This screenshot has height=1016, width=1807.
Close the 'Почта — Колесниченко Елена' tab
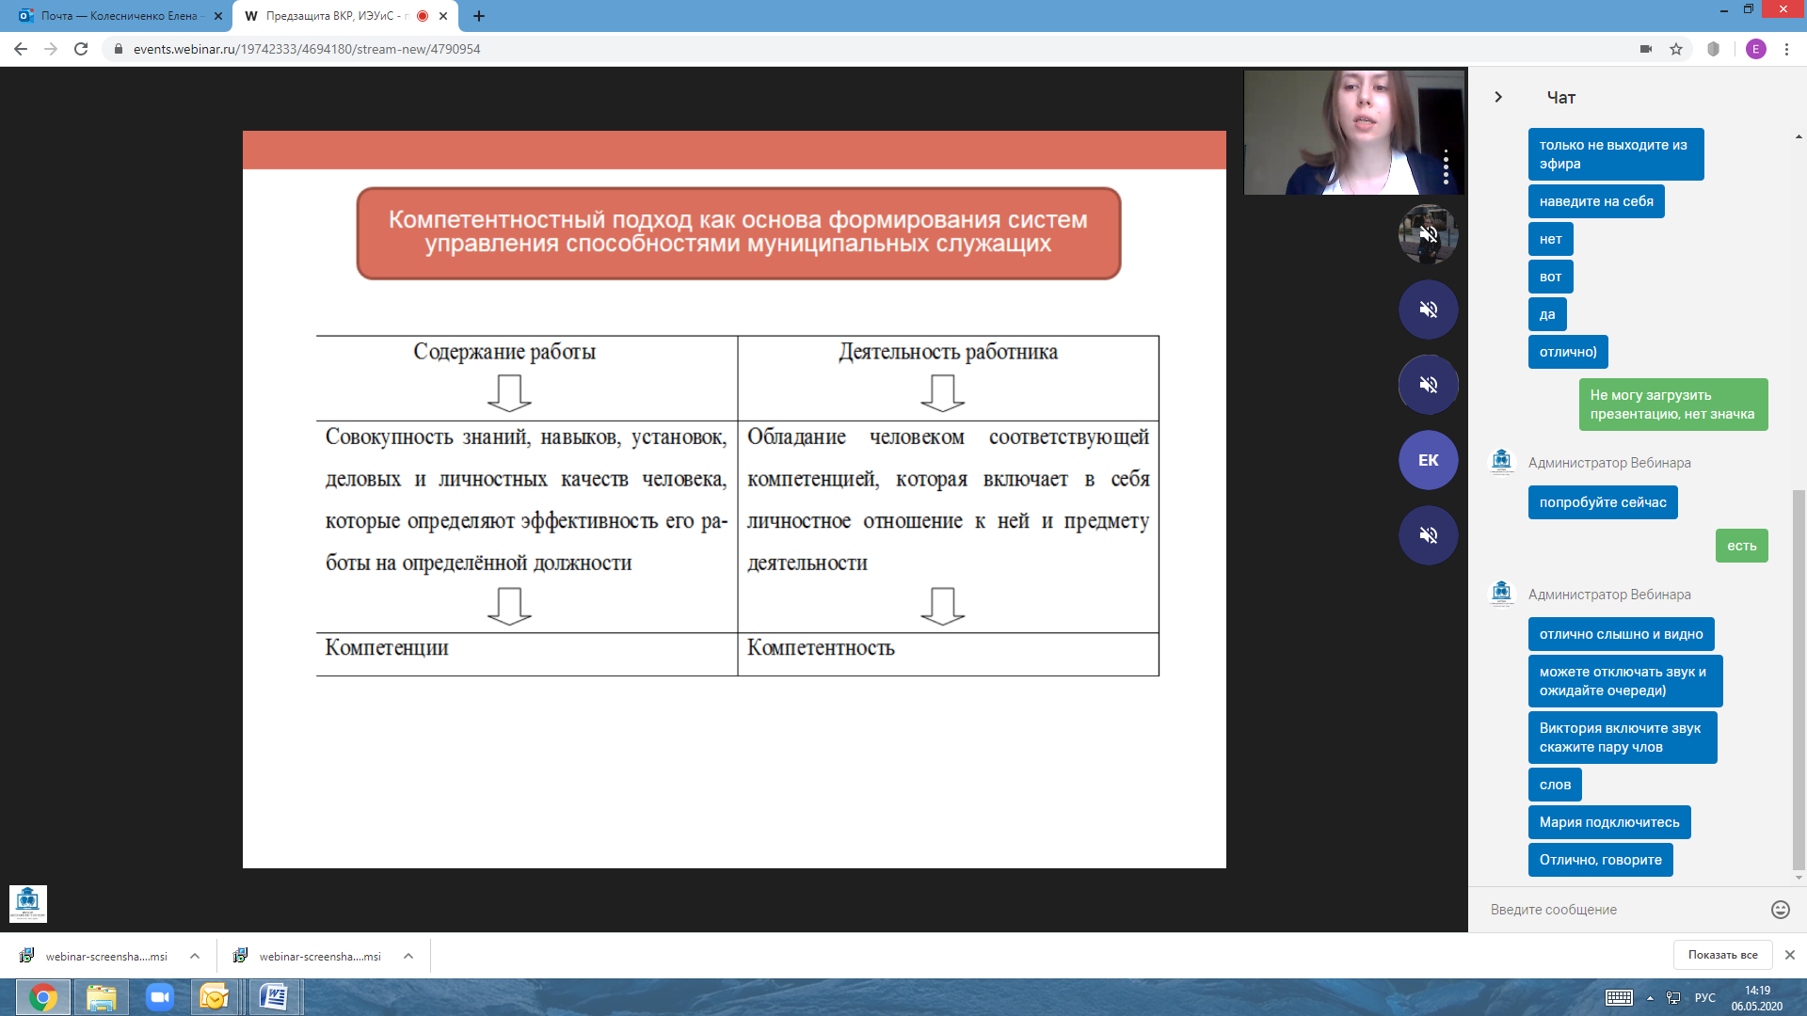pyautogui.click(x=218, y=16)
